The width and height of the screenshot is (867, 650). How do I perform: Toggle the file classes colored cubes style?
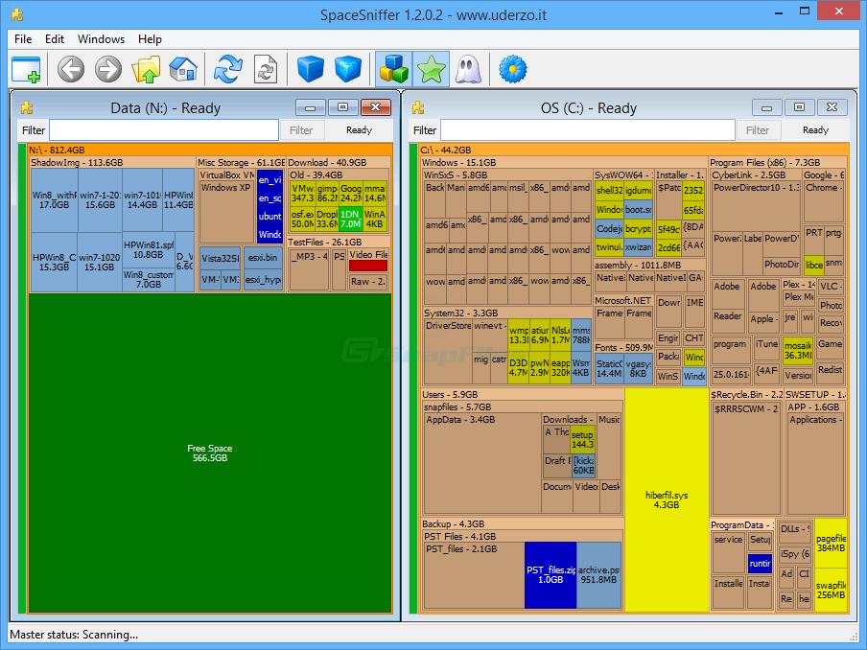point(393,69)
